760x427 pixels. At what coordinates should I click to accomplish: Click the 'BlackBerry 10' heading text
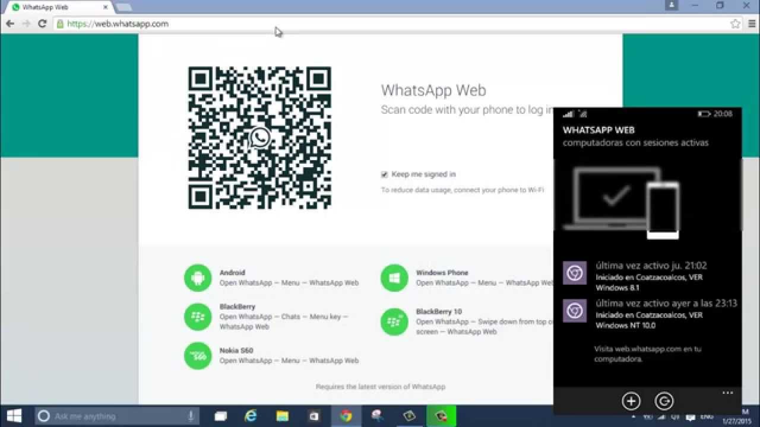pos(439,311)
